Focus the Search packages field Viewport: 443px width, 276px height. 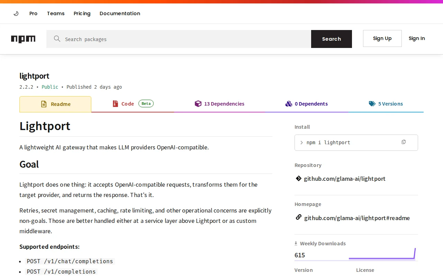[179, 39]
